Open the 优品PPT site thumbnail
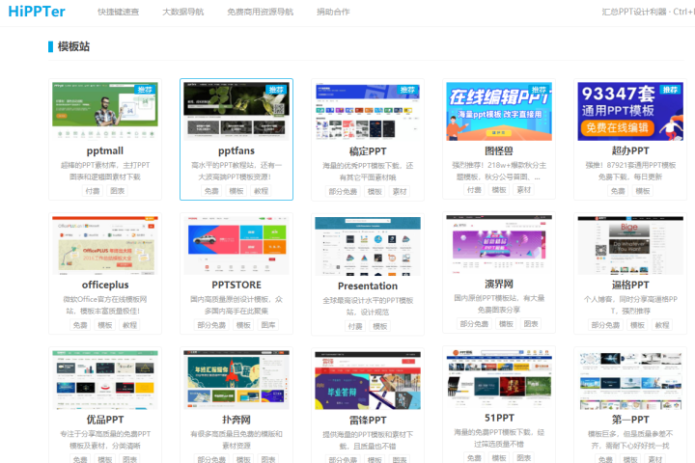Viewport: 695px width, 463px height. pos(105,380)
